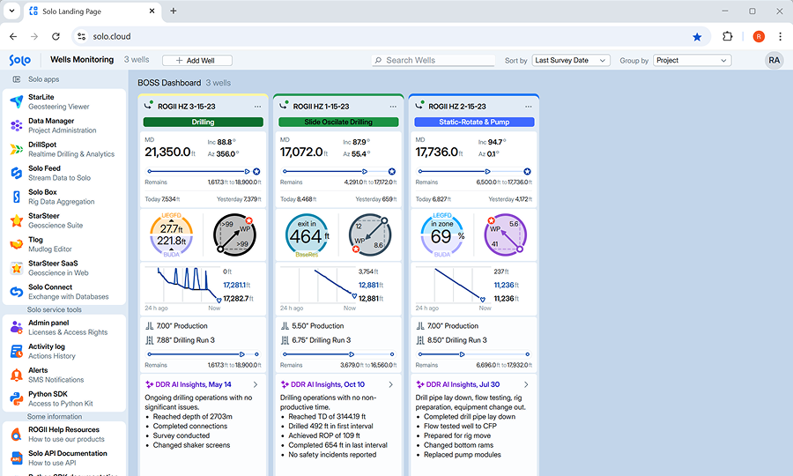Viewport: 793px width, 476px height.
Task: Open Solo Connect database exchange icon
Action: click(17, 292)
